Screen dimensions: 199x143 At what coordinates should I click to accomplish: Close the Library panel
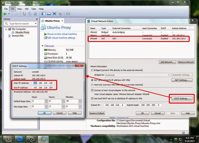(x=37, y=19)
